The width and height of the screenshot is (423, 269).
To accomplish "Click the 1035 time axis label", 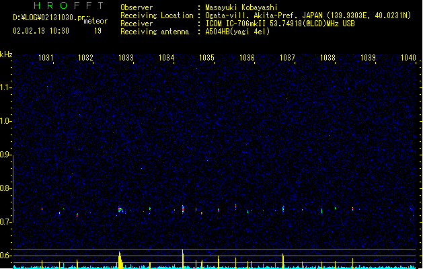I will point(206,57).
